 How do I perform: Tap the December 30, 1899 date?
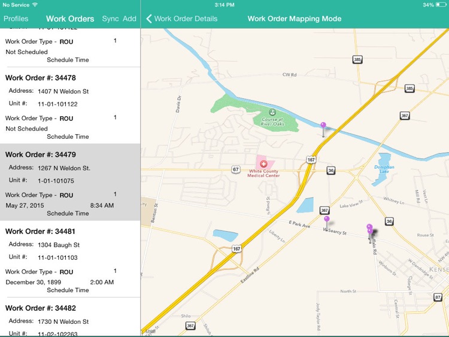point(33,282)
